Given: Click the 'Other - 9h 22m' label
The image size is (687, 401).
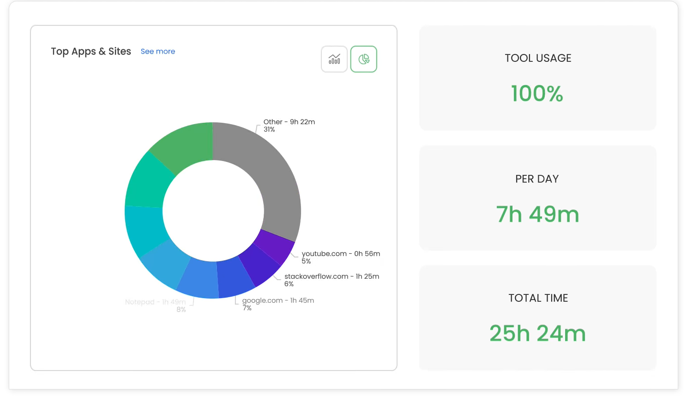Looking at the screenshot, I should [289, 122].
